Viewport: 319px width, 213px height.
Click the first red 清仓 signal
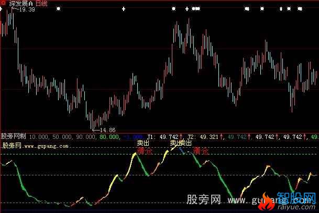[145, 151]
